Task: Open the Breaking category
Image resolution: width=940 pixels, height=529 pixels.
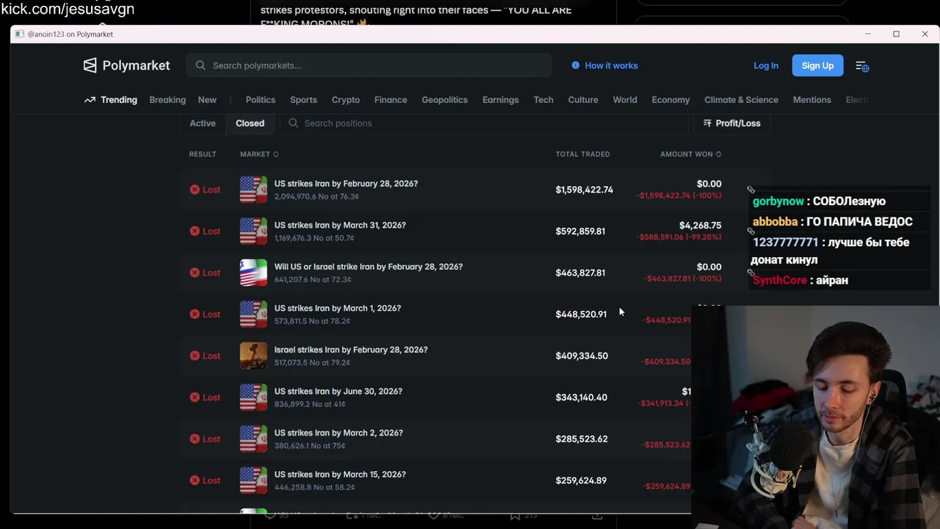Action: (x=167, y=100)
